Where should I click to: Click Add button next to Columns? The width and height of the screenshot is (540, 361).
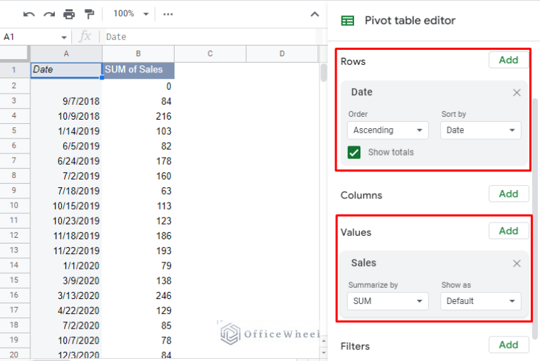[508, 194]
